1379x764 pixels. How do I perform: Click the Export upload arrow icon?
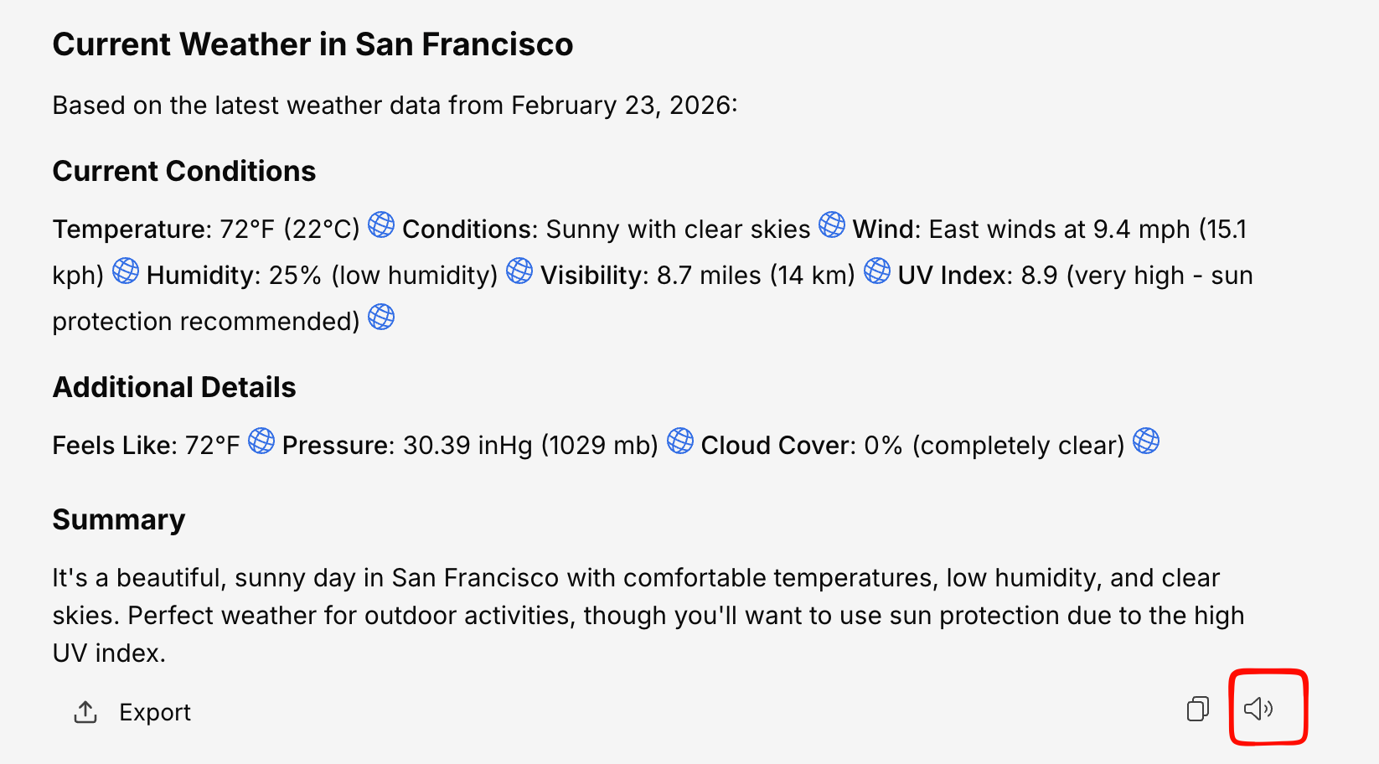tap(85, 712)
